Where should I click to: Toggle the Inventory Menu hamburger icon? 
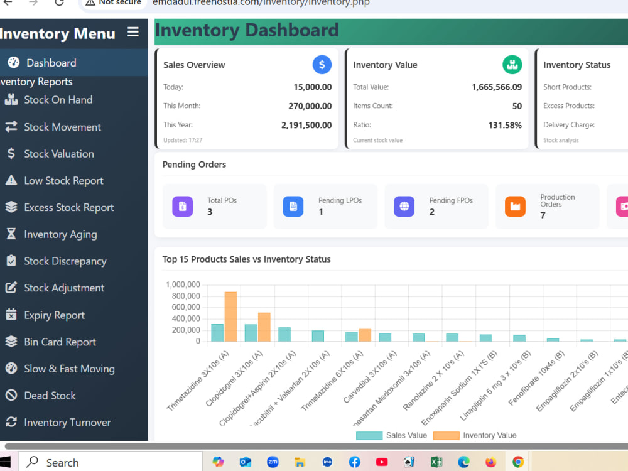point(133,32)
